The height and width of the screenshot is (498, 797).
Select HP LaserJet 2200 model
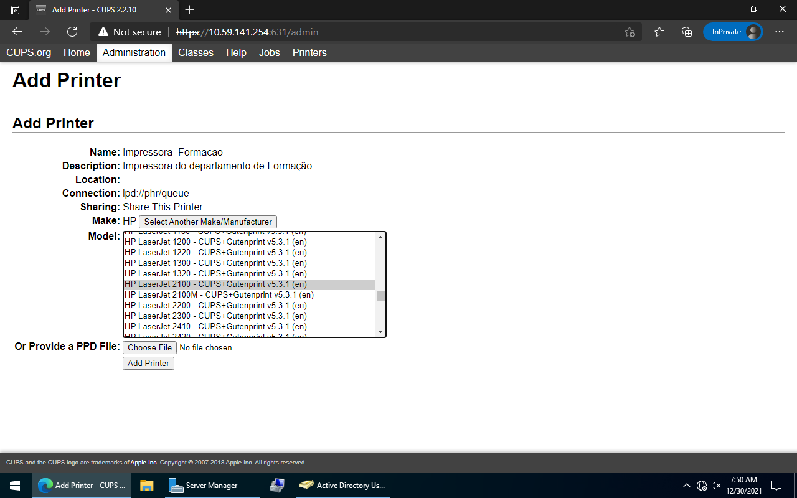click(215, 306)
